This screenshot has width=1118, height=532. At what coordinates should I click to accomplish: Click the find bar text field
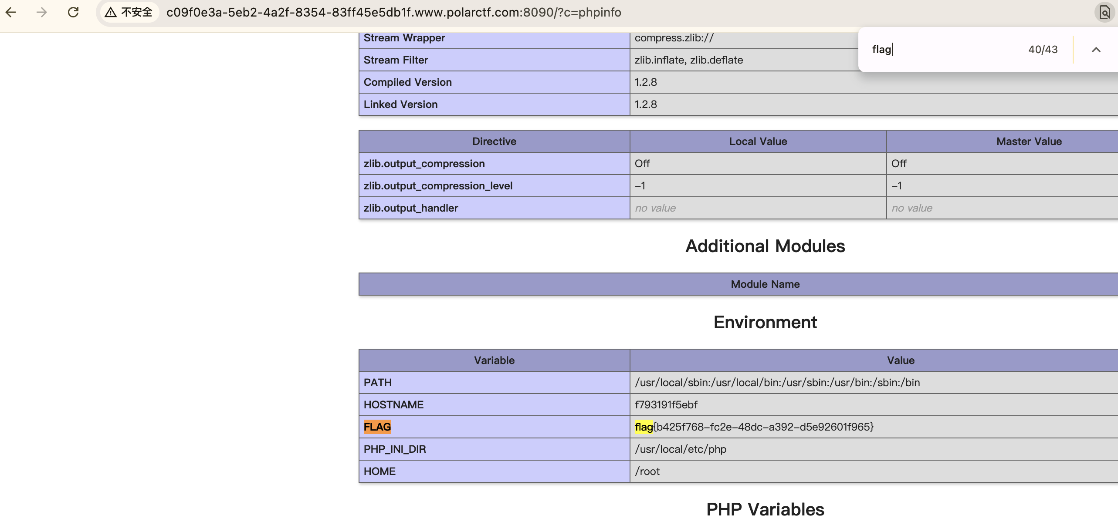941,50
